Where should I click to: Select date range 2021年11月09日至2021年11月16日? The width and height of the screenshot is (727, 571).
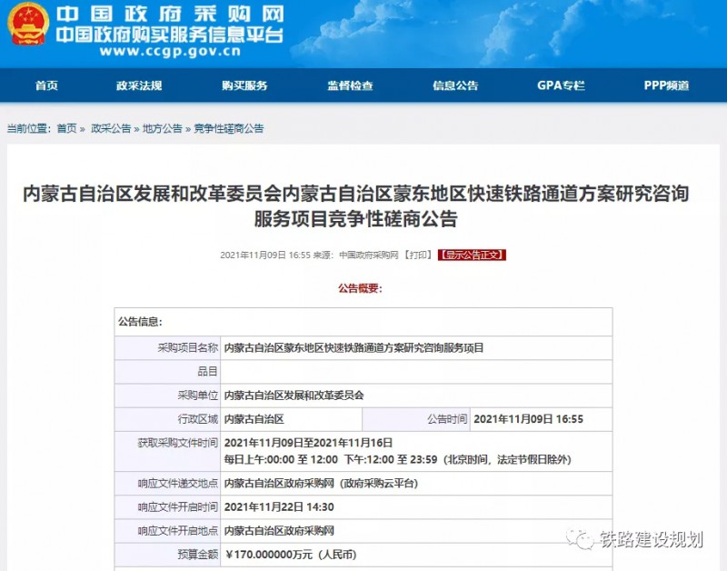pyautogui.click(x=308, y=443)
